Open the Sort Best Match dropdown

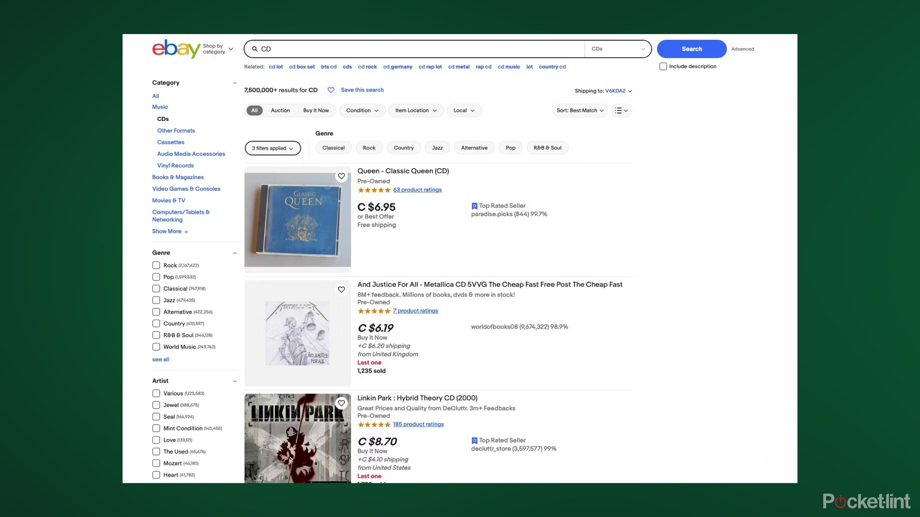click(x=579, y=111)
